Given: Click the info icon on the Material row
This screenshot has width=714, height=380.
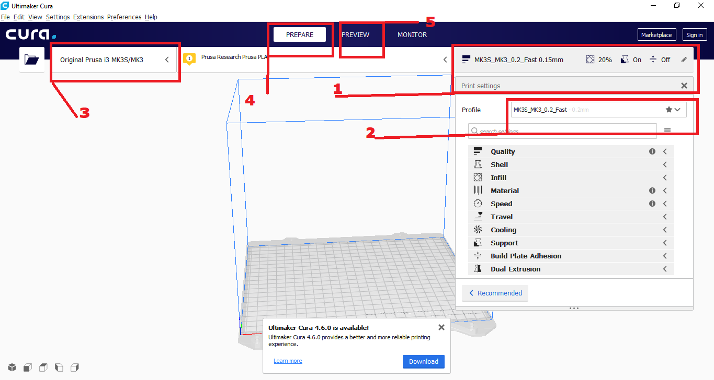Looking at the screenshot, I should [x=652, y=191].
